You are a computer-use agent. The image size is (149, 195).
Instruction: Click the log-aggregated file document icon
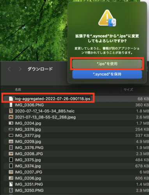coord(11,99)
